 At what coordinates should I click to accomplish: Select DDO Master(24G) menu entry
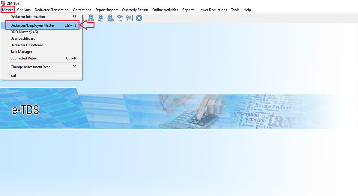[41, 32]
